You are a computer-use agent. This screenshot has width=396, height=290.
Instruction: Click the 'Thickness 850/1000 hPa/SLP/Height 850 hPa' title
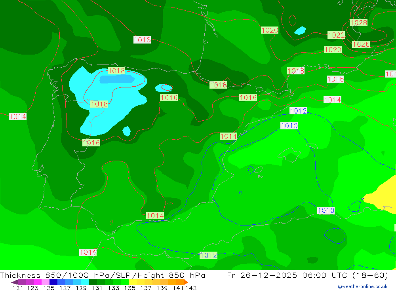coord(103,275)
